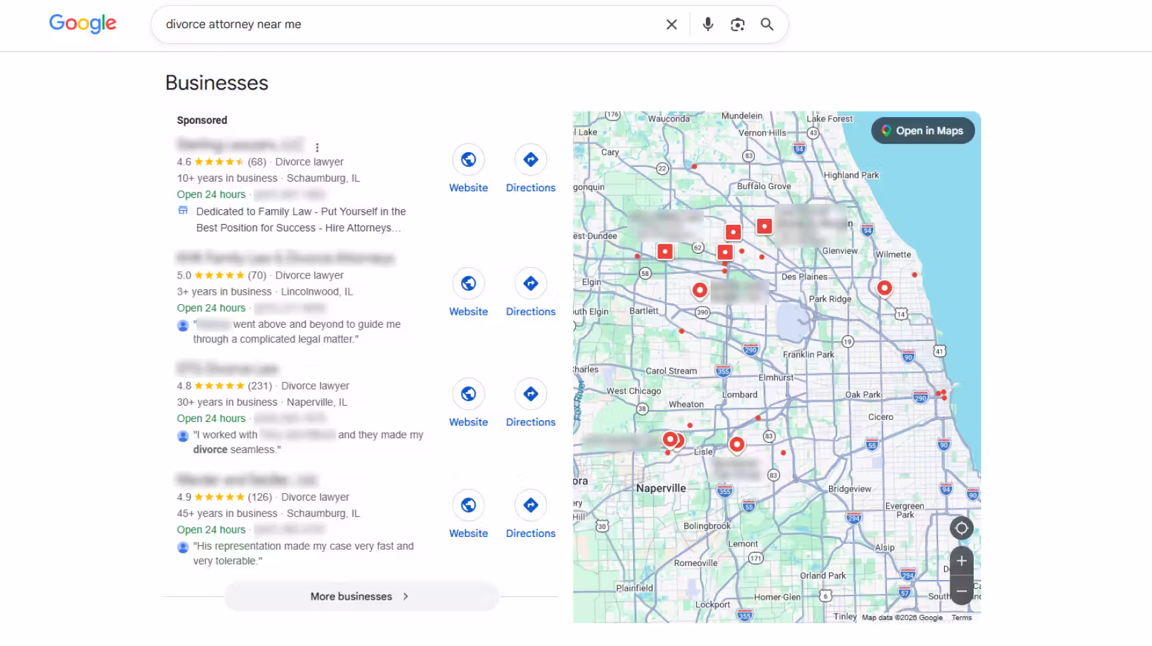Click 'Dedicated to Family Law' ad text

tap(301, 219)
